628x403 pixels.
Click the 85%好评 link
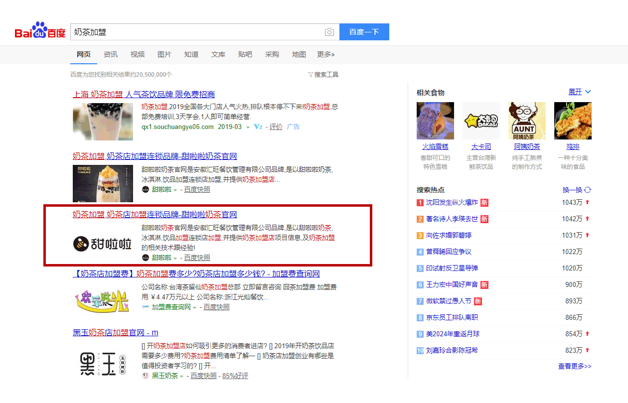coord(235,376)
